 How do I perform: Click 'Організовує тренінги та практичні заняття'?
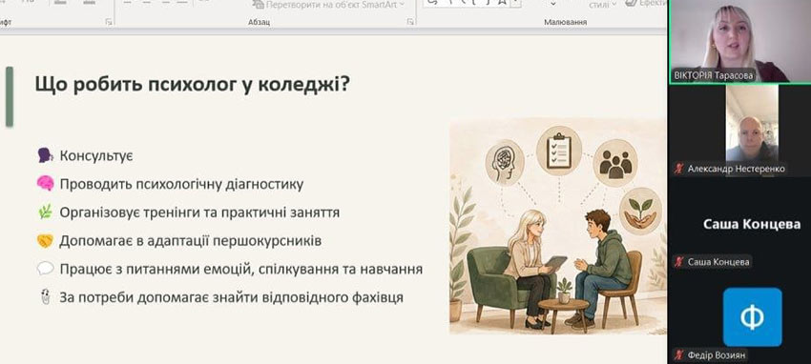click(x=199, y=212)
